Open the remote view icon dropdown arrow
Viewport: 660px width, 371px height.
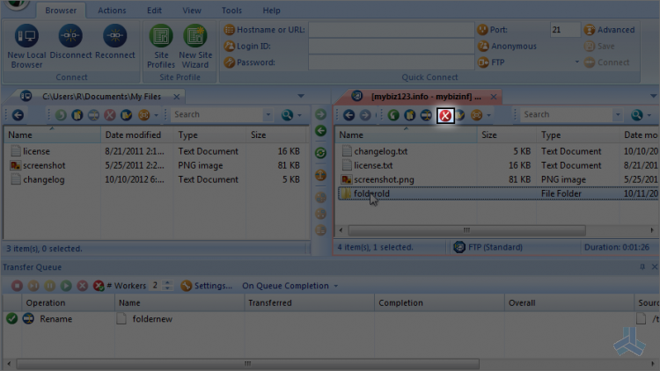[488, 115]
